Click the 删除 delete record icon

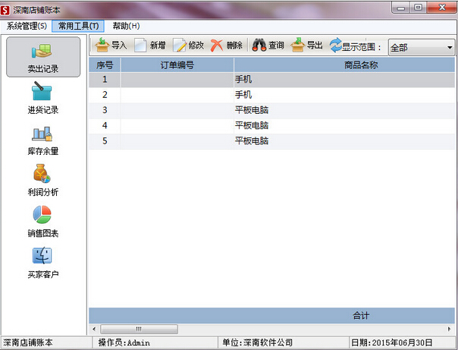tap(217, 46)
